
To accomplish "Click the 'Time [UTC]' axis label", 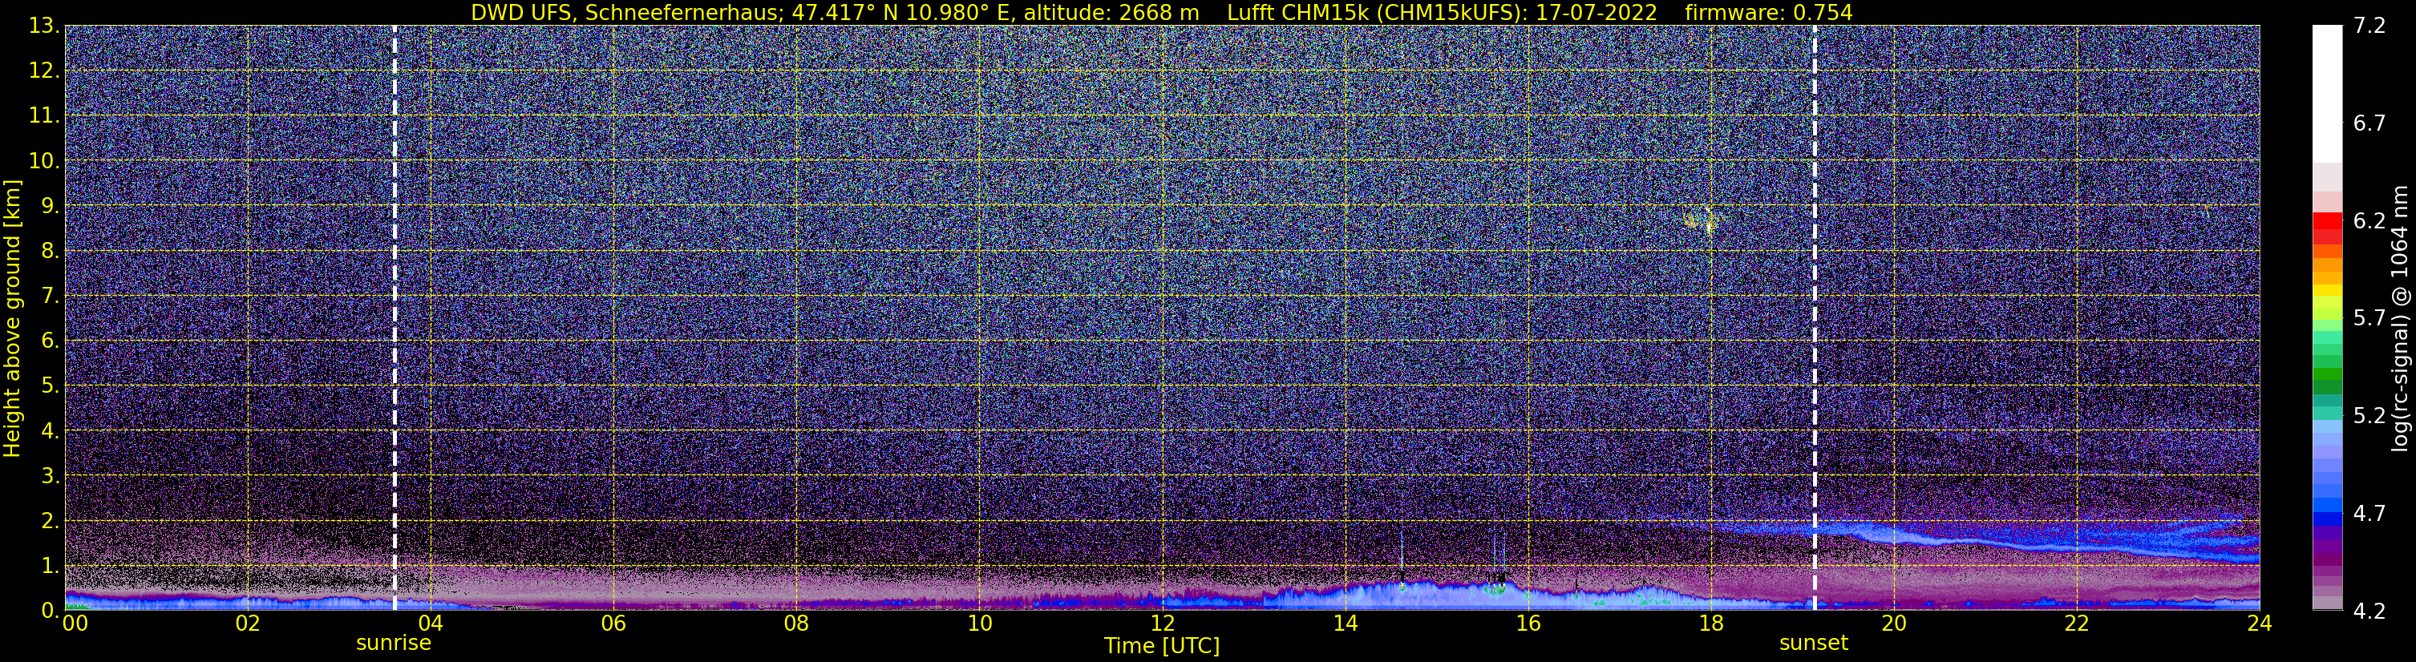I will (x=1161, y=646).
